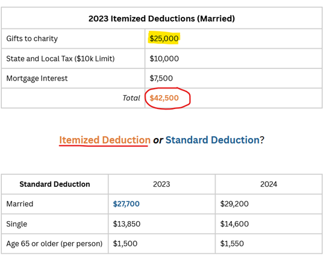Click the 2024 column header

[269, 184]
